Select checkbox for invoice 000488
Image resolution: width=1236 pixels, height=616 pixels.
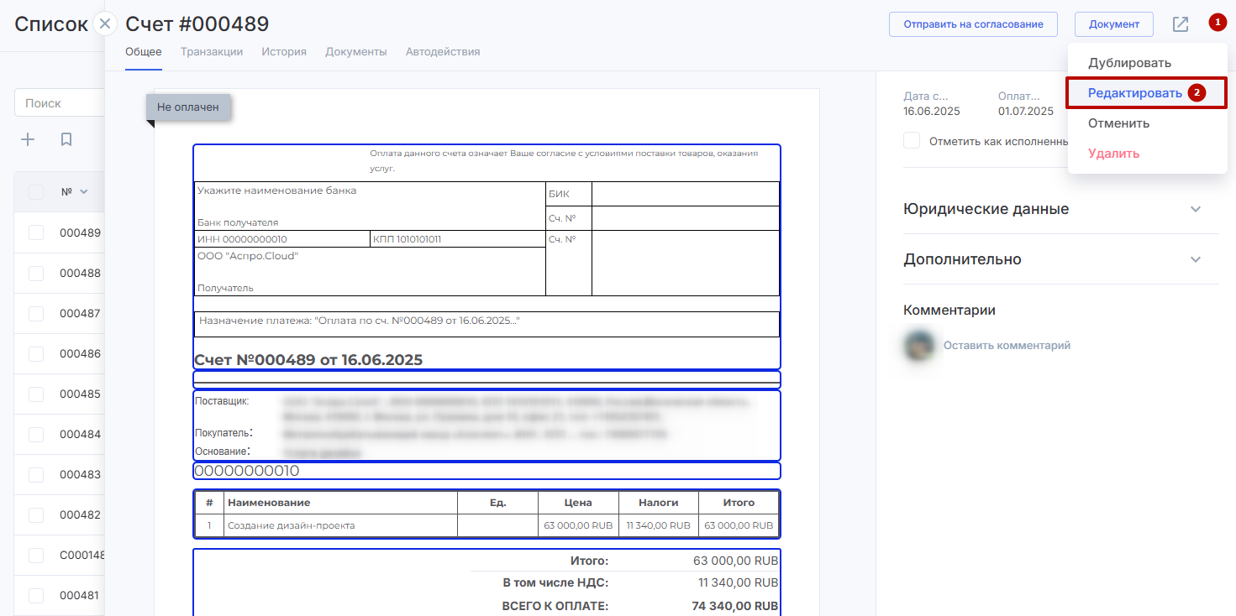pyautogui.click(x=36, y=273)
